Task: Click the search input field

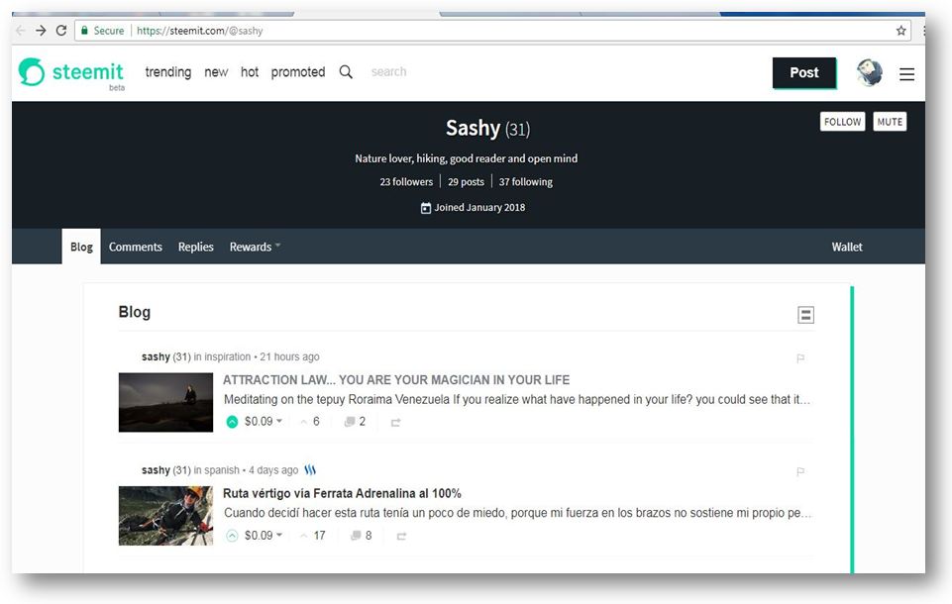Action: point(389,72)
